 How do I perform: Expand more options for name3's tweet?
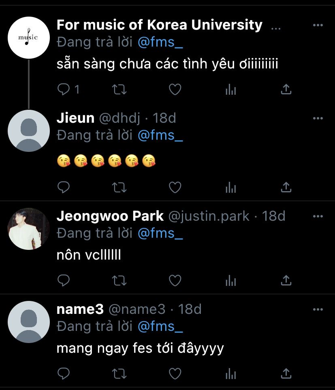click(318, 309)
